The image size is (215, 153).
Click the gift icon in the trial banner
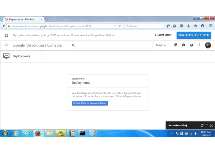click(6, 35)
